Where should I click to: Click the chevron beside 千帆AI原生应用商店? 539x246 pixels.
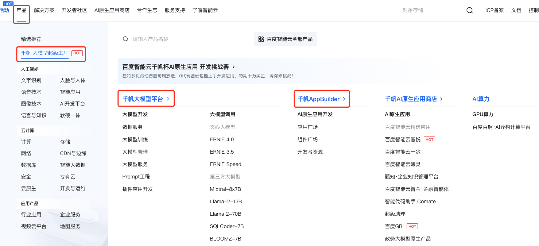point(441,99)
